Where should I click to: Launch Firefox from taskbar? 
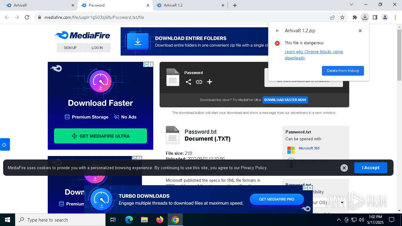pos(160,220)
